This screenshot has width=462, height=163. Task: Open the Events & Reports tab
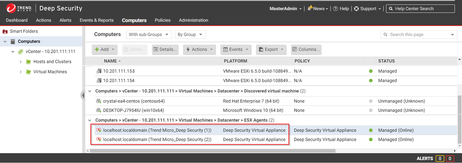(96, 20)
